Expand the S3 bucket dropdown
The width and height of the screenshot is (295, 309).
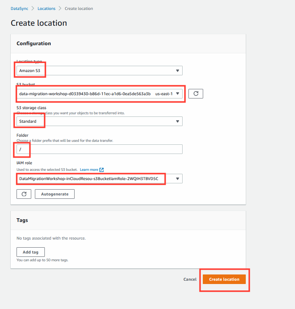99,94
